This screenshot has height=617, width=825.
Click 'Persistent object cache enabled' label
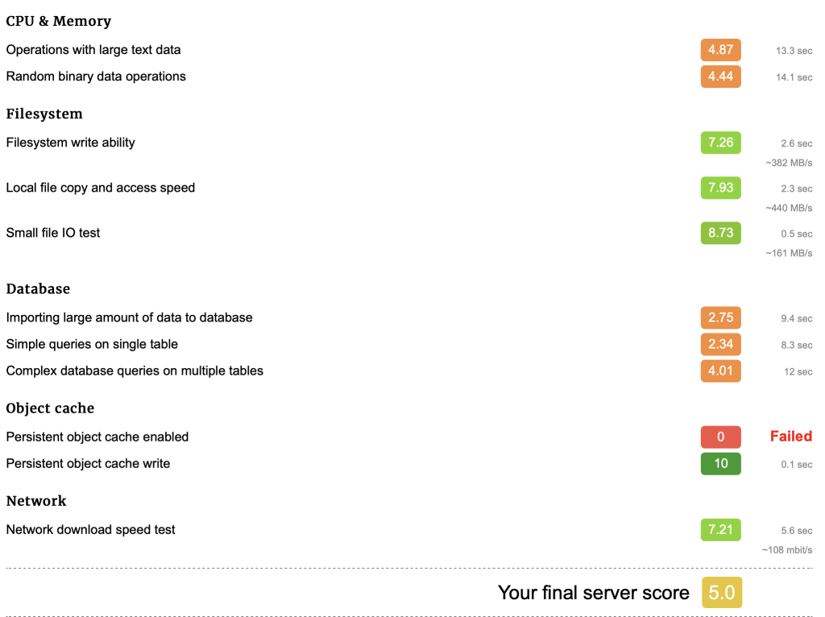(x=97, y=437)
